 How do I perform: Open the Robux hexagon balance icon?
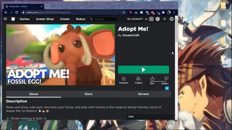[158, 19]
